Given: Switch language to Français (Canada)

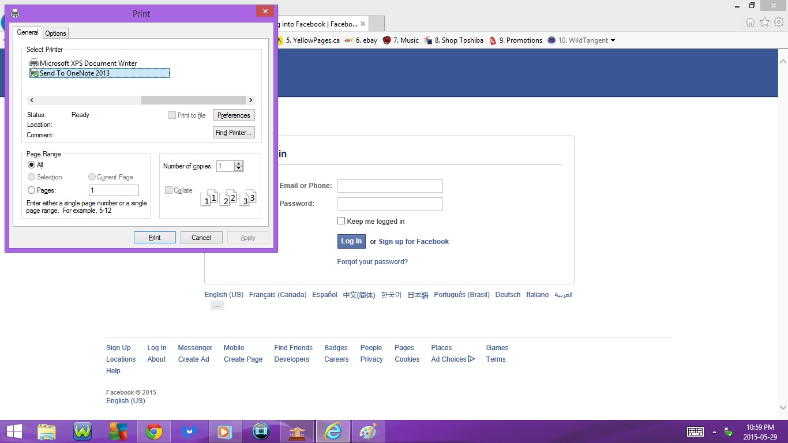Looking at the screenshot, I should (277, 295).
